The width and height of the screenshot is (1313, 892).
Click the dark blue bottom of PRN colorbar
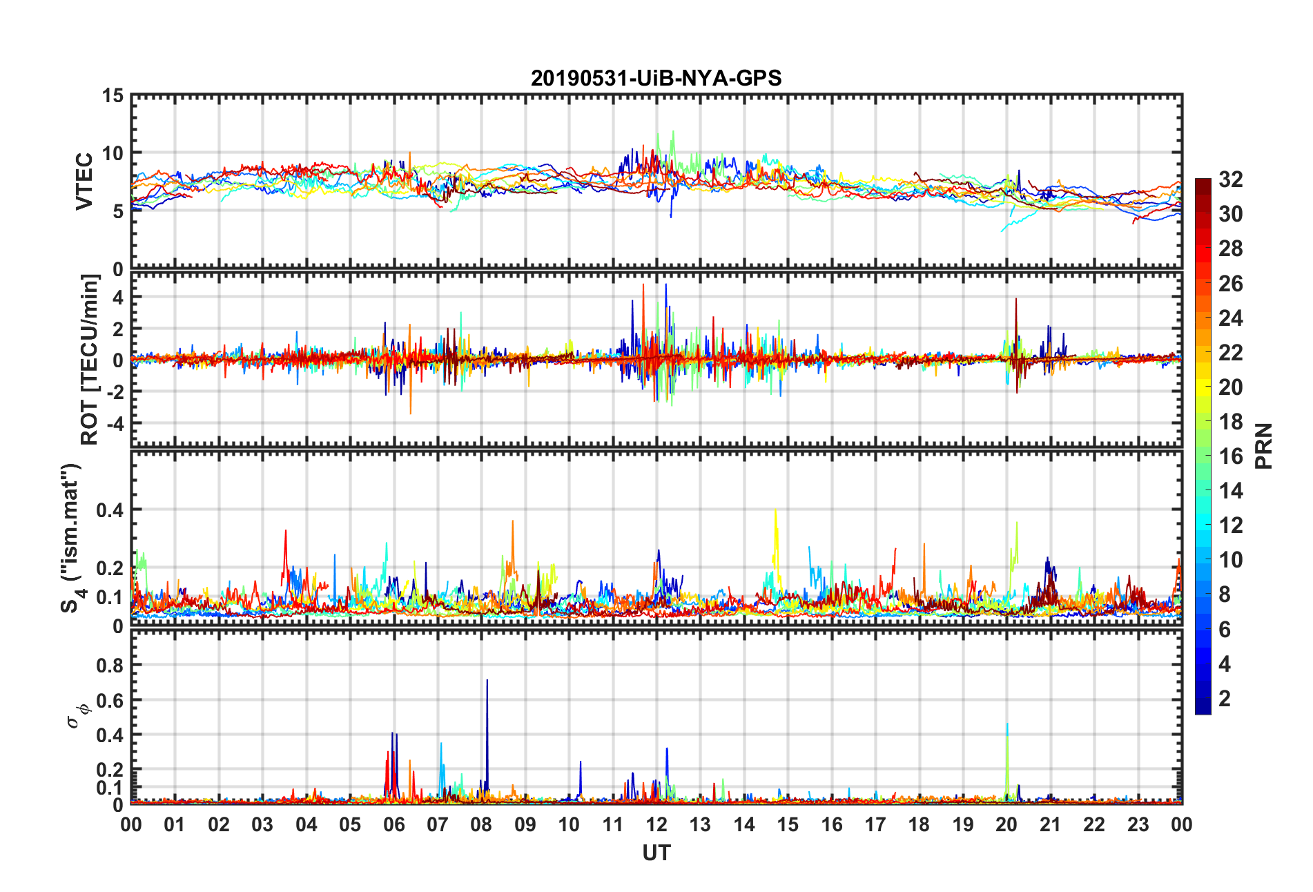(x=1203, y=706)
